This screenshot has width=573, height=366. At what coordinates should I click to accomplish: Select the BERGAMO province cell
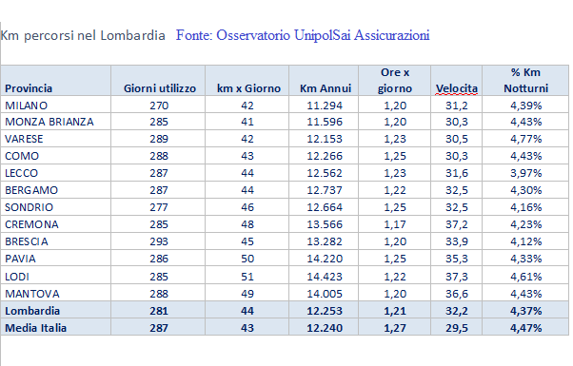[x=56, y=190]
